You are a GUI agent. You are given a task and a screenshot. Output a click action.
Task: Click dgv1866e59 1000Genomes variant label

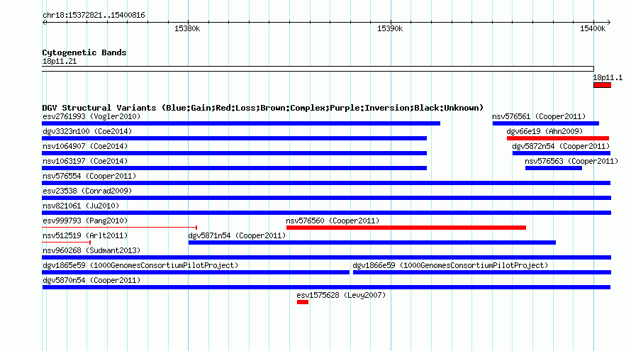tap(450, 265)
